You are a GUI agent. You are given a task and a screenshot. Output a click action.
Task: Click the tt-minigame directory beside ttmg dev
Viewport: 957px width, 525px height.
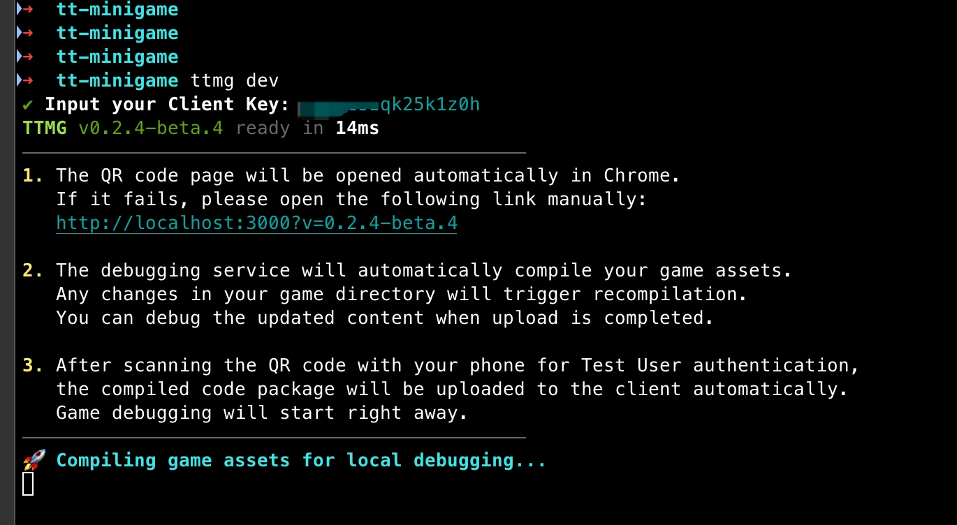click(117, 80)
